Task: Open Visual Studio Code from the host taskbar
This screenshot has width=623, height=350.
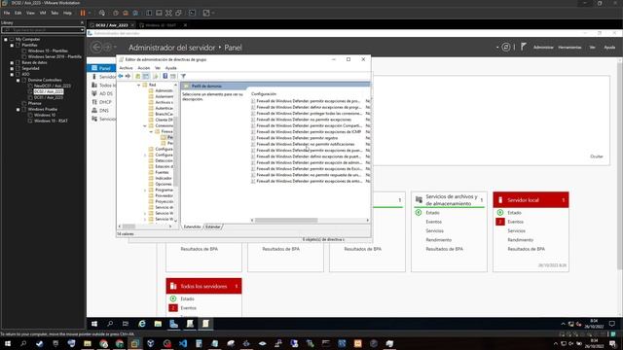Action: point(183,343)
